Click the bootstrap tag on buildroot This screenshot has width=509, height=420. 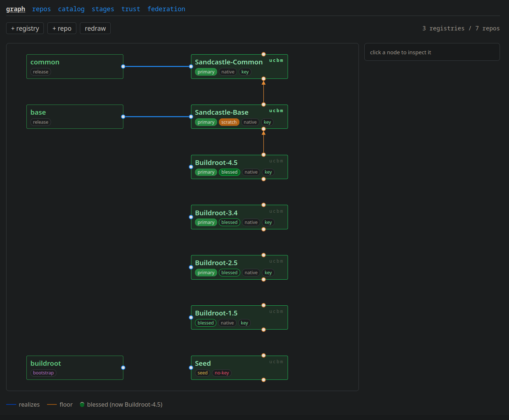coord(43,373)
